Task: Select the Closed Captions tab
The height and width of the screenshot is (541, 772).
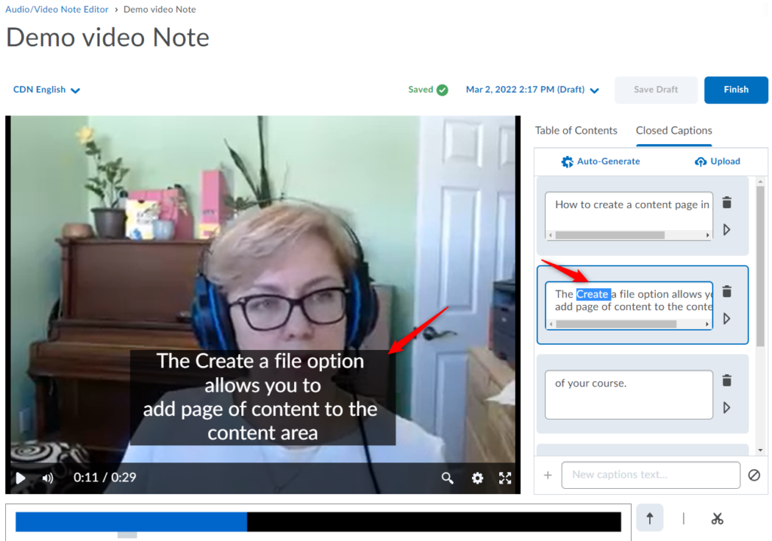Action: point(674,131)
